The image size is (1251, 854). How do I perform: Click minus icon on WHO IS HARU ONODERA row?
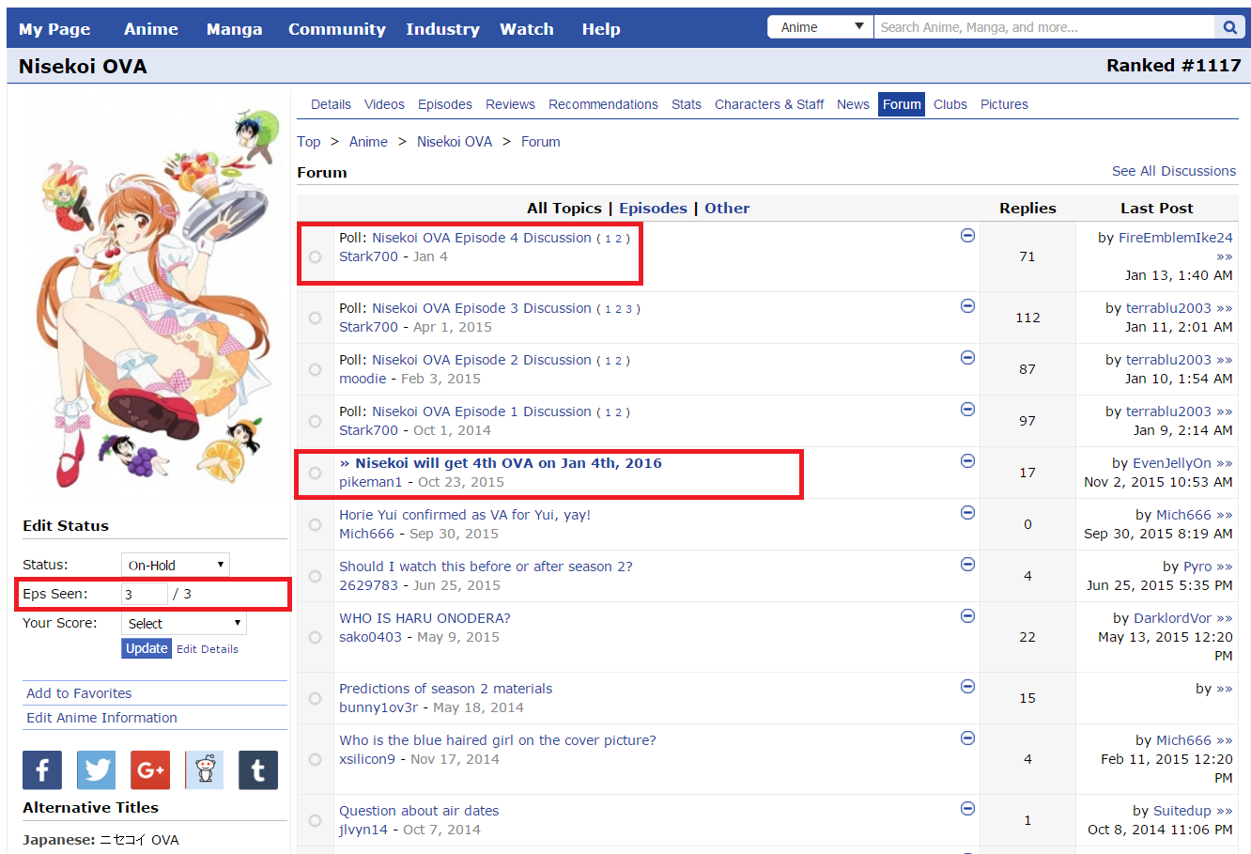967,616
